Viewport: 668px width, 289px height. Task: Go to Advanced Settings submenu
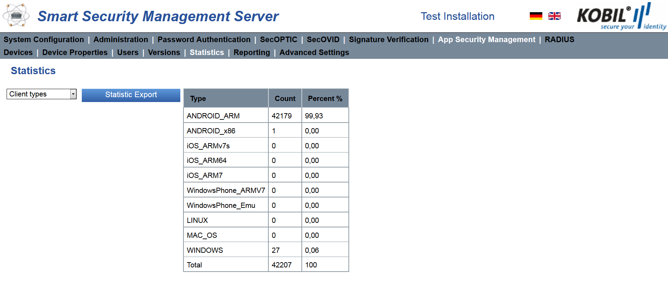click(314, 53)
